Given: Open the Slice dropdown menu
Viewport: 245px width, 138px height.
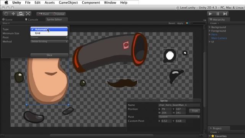Looking at the screenshot, I should [x=6, y=23].
